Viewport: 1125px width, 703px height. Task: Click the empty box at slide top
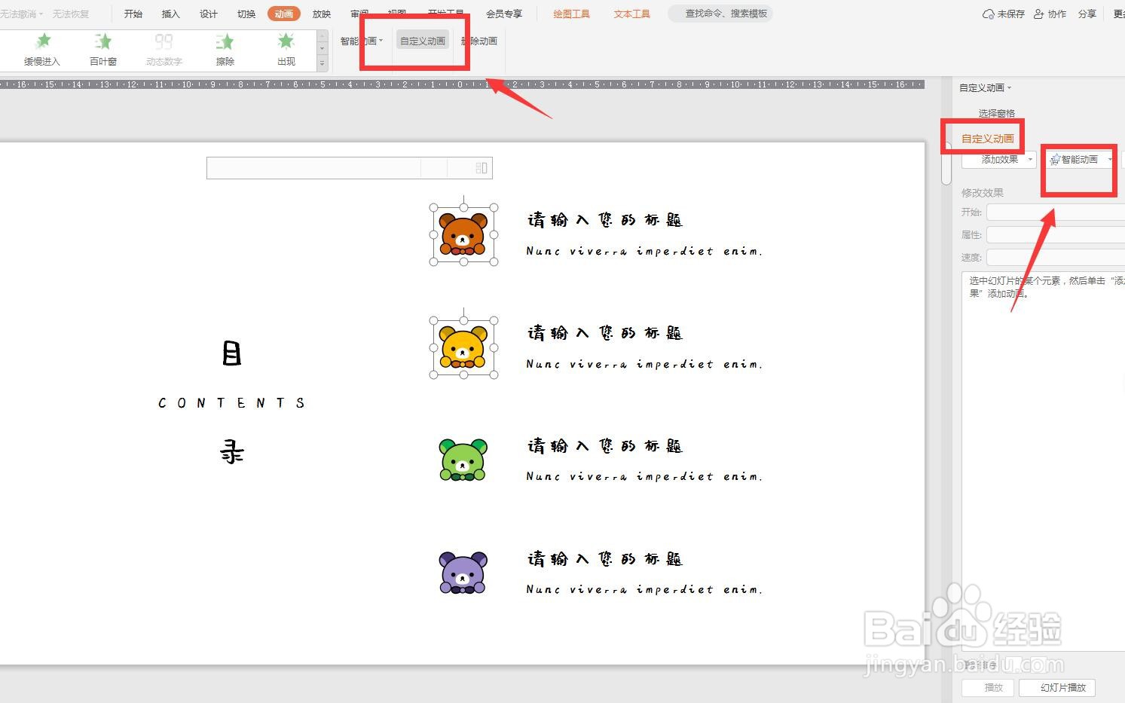(350, 168)
